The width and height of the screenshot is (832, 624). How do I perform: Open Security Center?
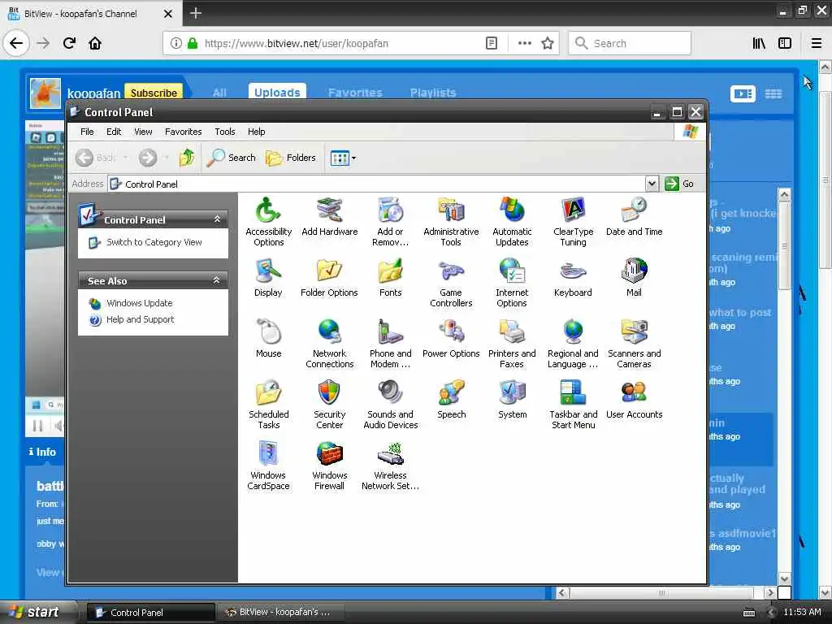pyautogui.click(x=330, y=405)
